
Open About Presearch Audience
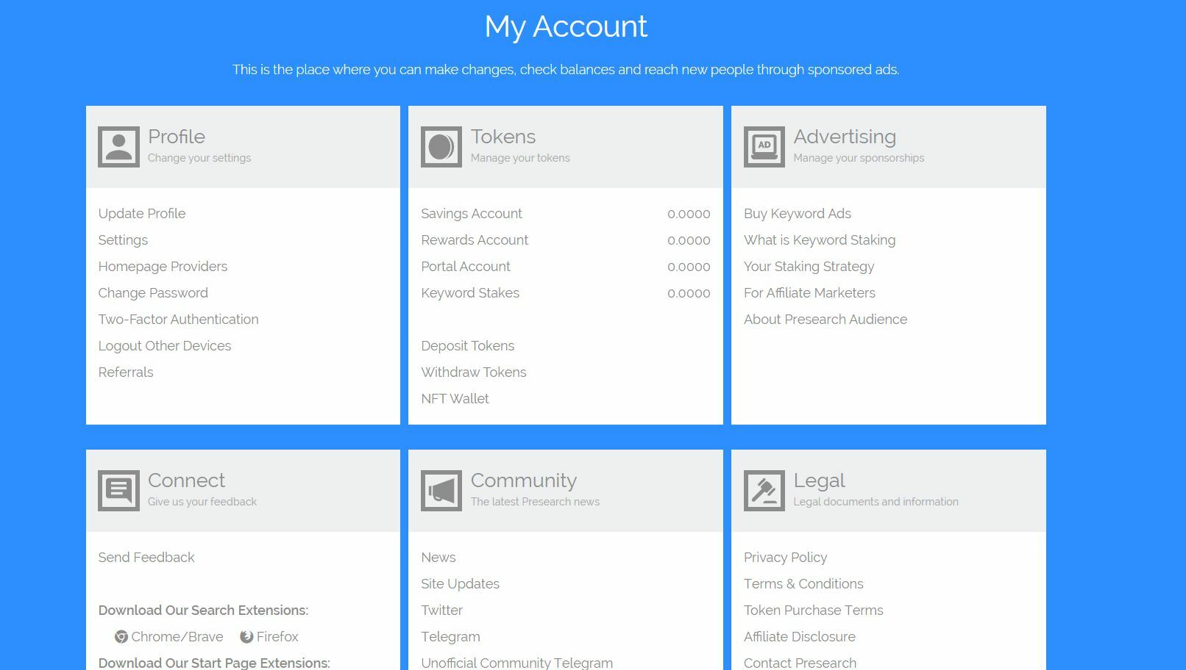(825, 320)
